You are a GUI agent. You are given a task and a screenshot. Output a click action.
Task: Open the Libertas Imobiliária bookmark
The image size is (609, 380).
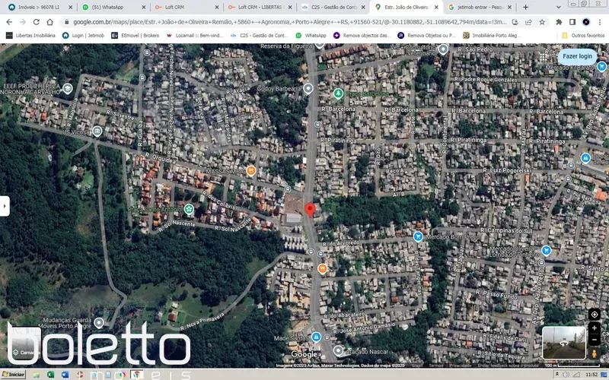coord(30,35)
